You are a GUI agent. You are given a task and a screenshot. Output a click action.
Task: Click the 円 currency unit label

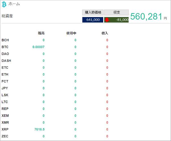point(165,19)
